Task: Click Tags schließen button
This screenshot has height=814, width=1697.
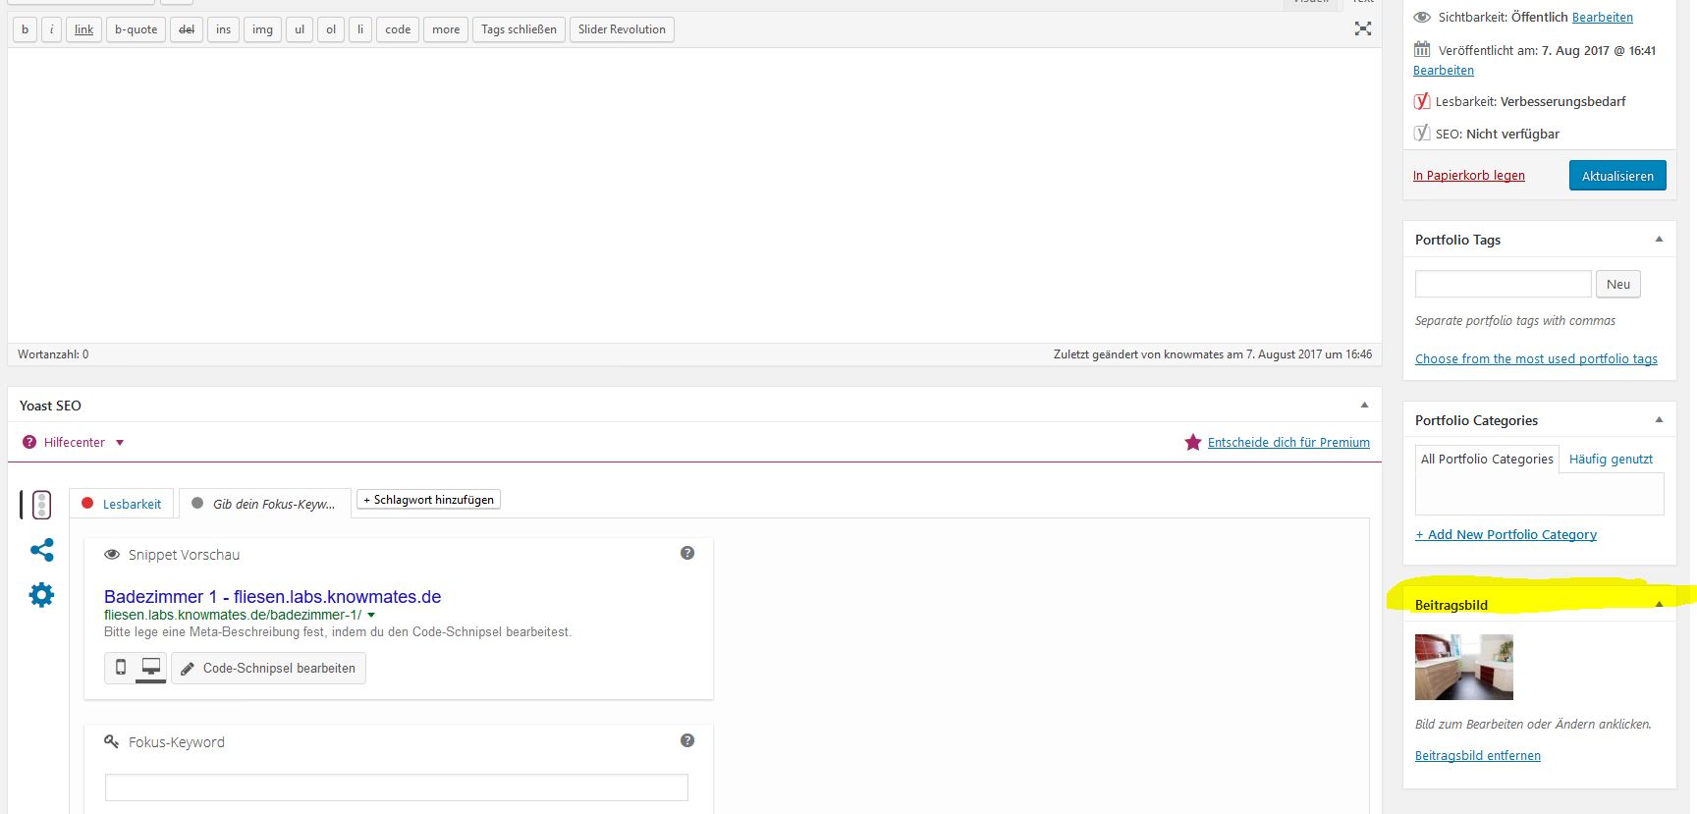Action: [x=519, y=29]
